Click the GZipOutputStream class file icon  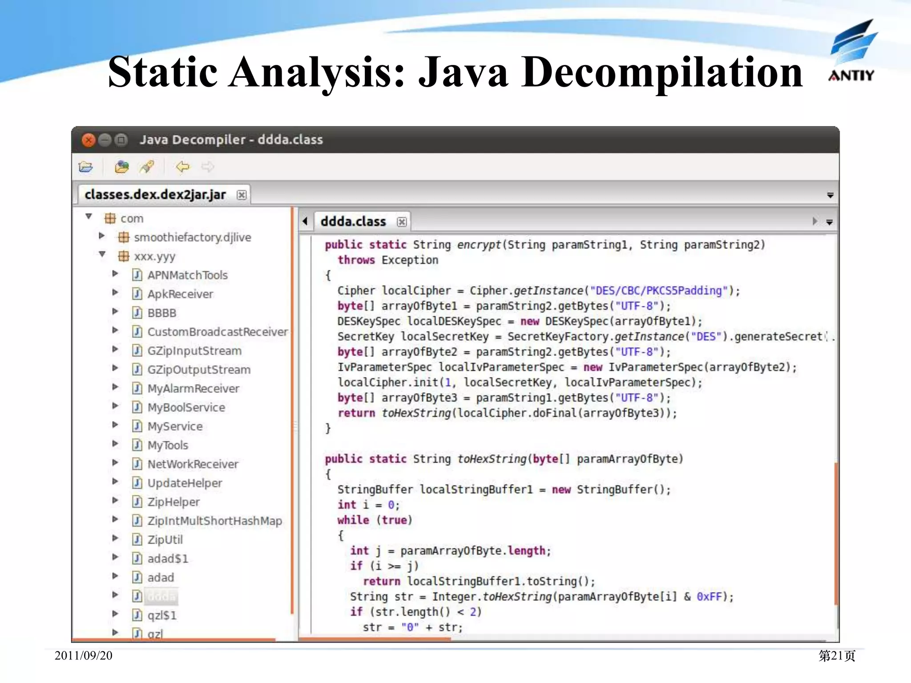coord(137,370)
